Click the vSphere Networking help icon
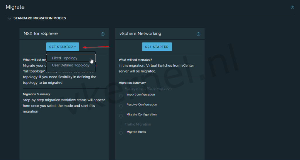The width and height of the screenshot is (300, 160). point(198,34)
